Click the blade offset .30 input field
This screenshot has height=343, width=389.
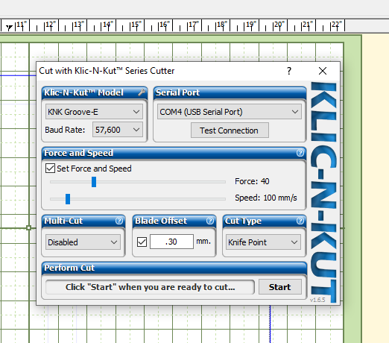point(171,242)
